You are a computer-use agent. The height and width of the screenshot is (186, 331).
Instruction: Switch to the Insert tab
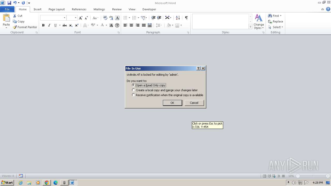pyautogui.click(x=37, y=9)
